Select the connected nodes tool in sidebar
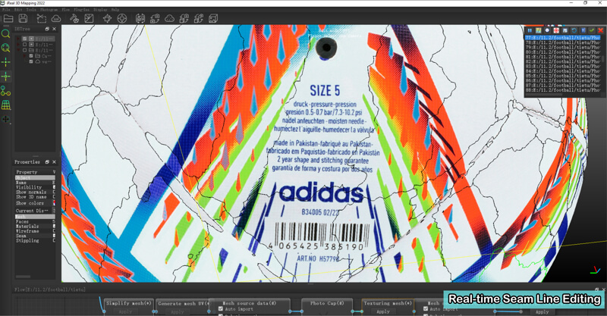Viewport: 607px width, 316px height. tap(6, 91)
